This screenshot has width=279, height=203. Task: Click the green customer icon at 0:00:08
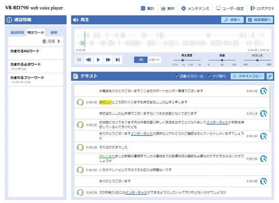click(80, 102)
